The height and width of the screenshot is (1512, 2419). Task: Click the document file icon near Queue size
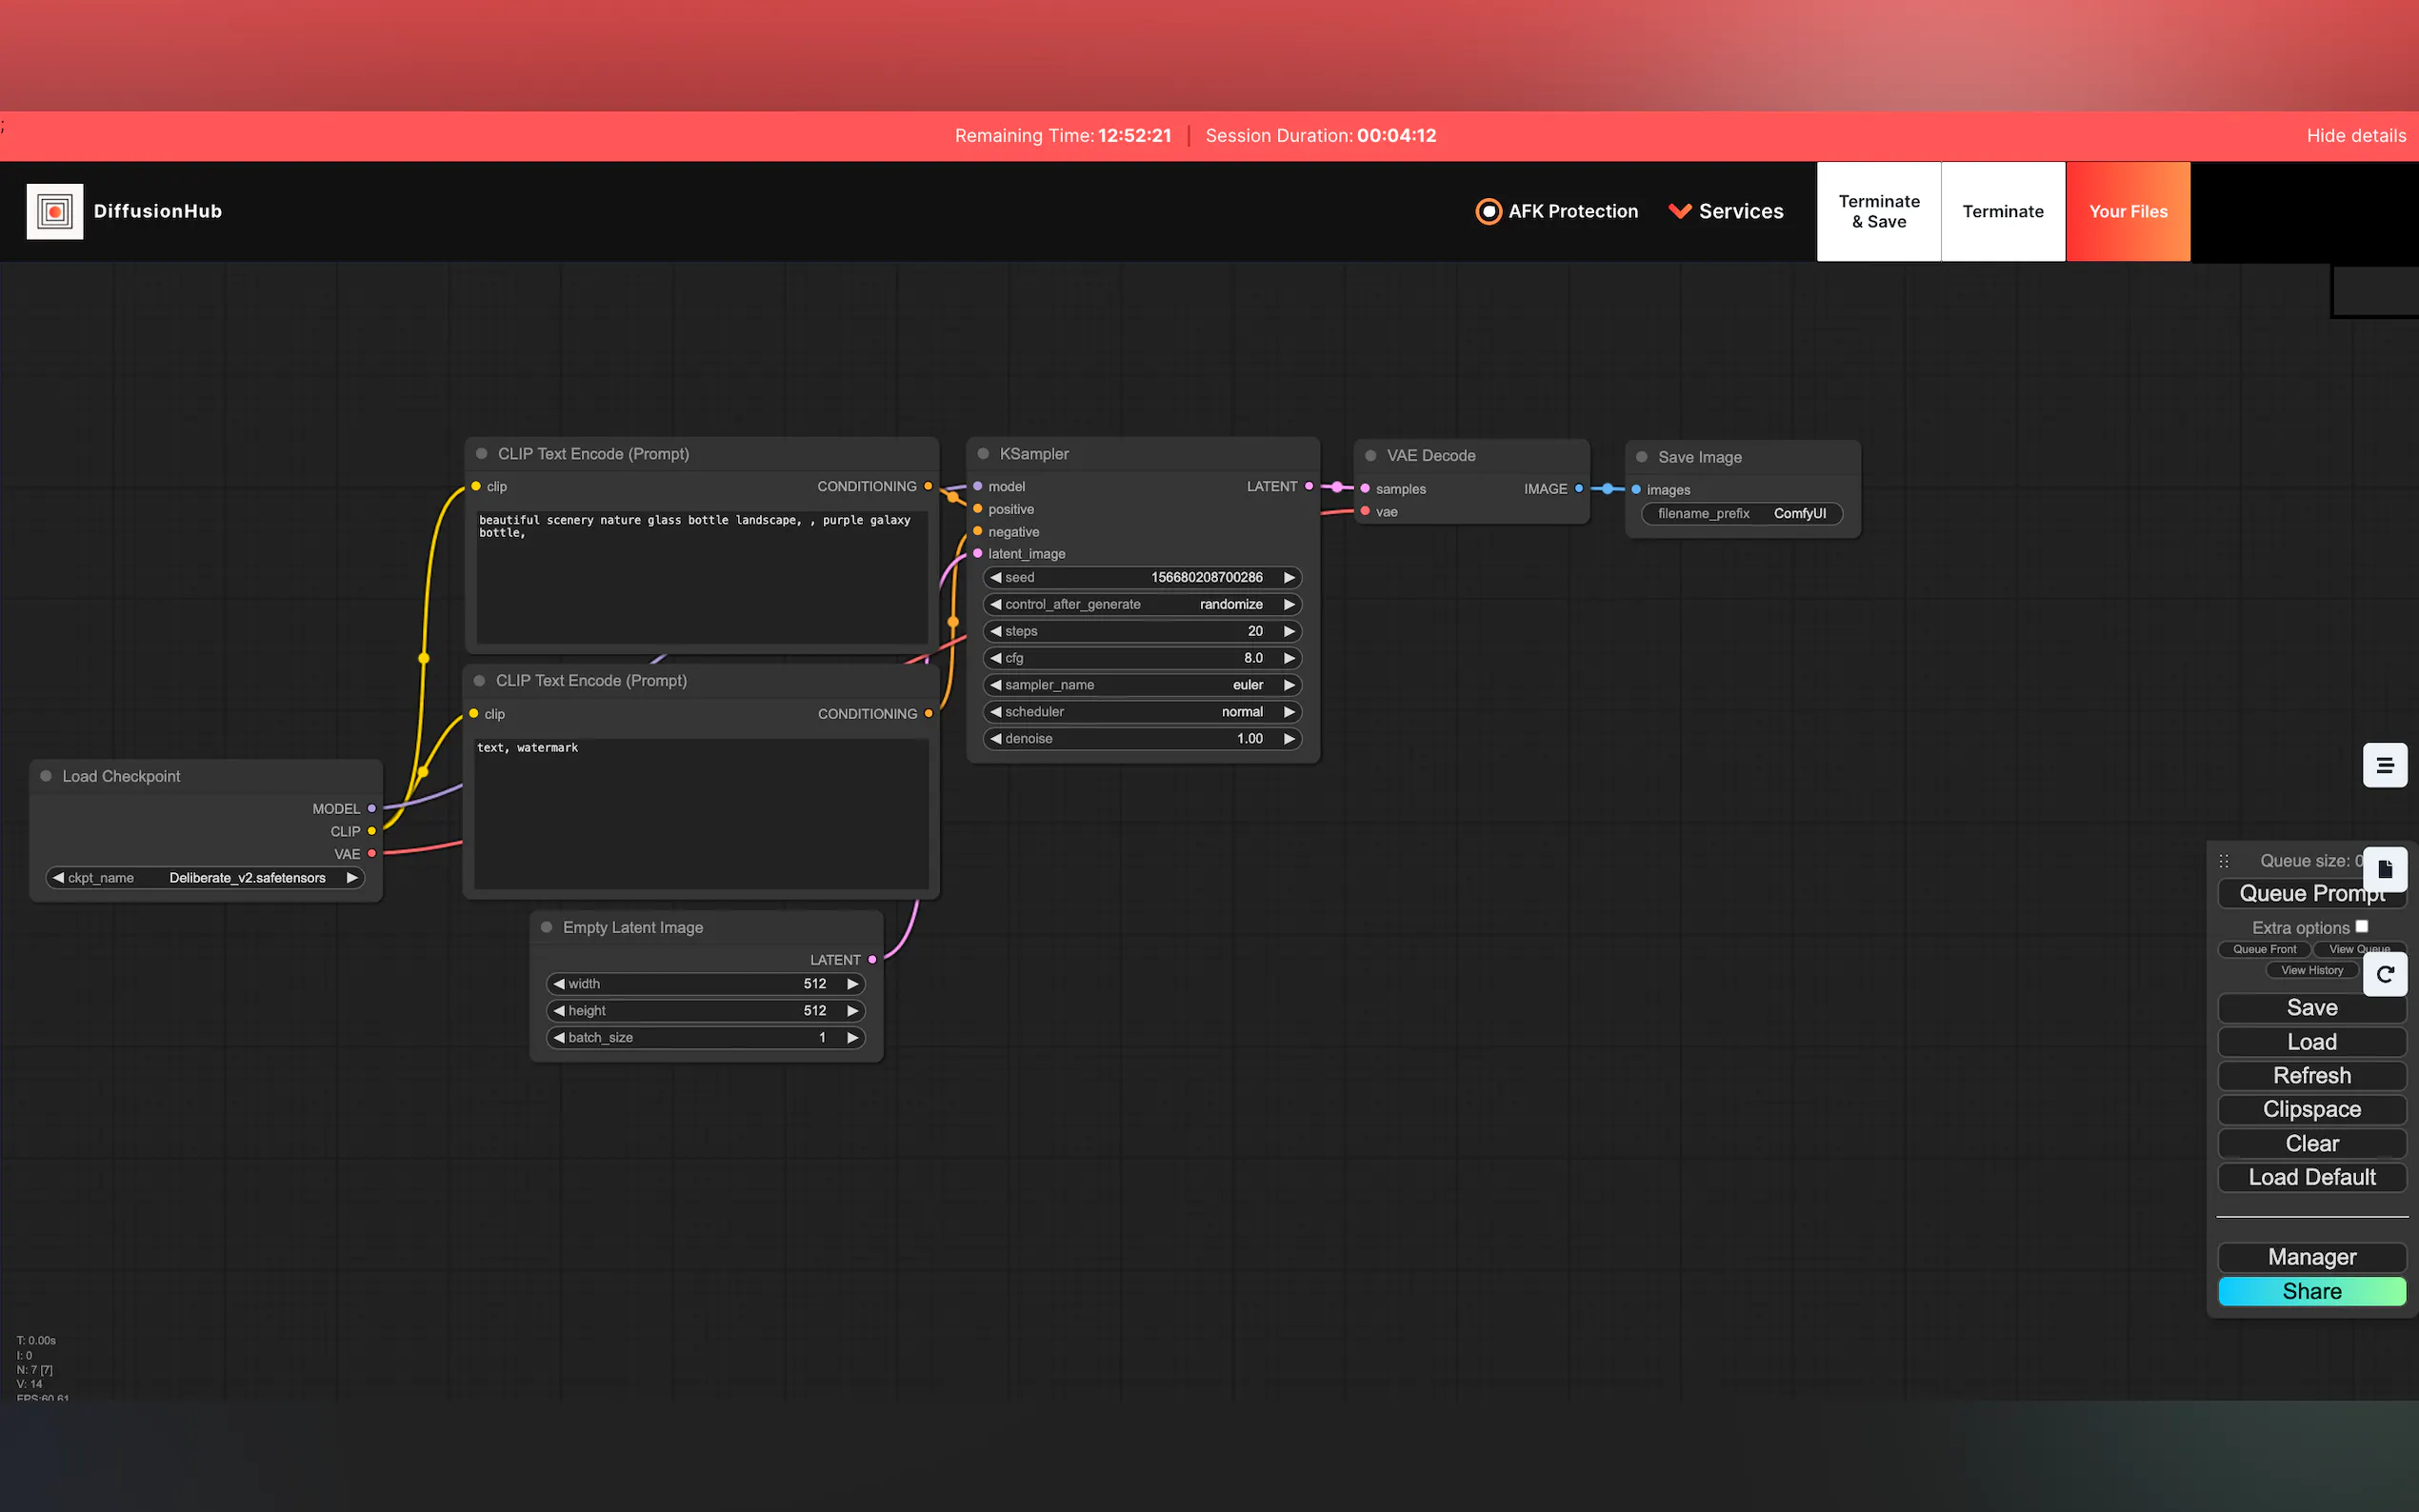[x=2384, y=869]
